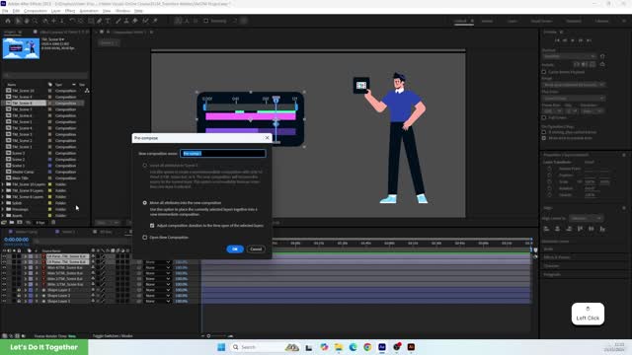Click the Opacity stopwatch icon
The width and height of the screenshot is (632, 355).
(x=549, y=195)
